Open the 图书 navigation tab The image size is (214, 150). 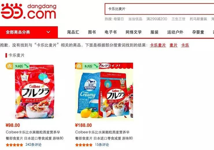coord(92,32)
